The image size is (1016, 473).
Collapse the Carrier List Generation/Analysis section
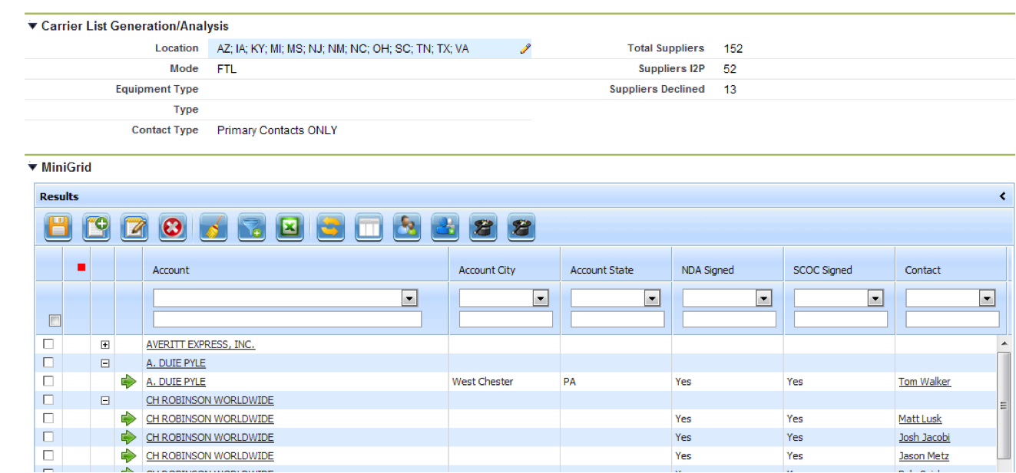[x=32, y=26]
